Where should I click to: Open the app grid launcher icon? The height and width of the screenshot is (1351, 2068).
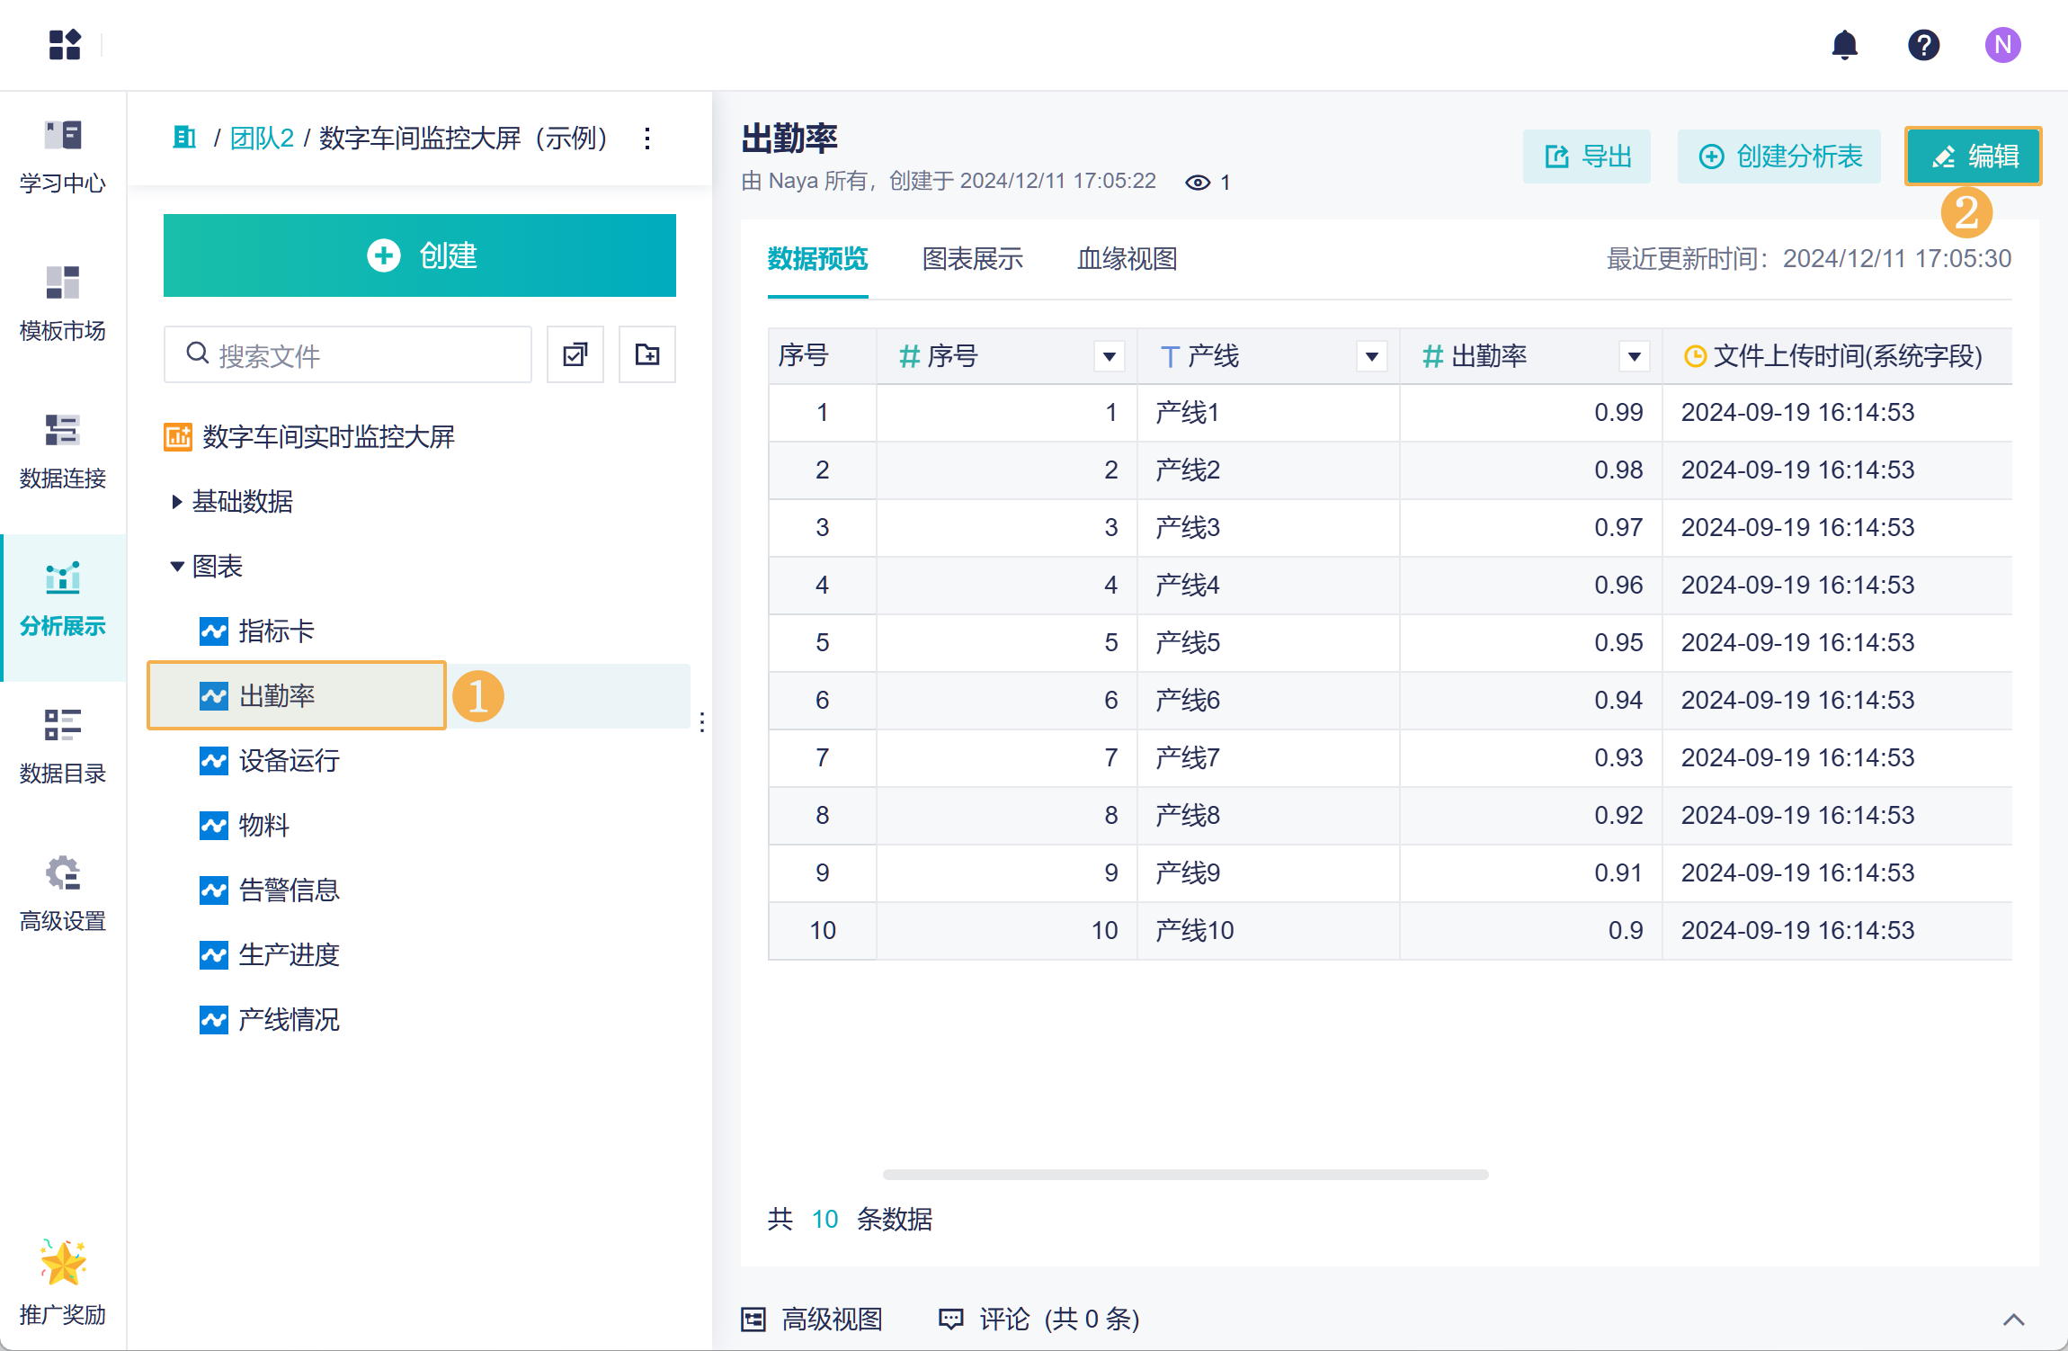point(65,45)
